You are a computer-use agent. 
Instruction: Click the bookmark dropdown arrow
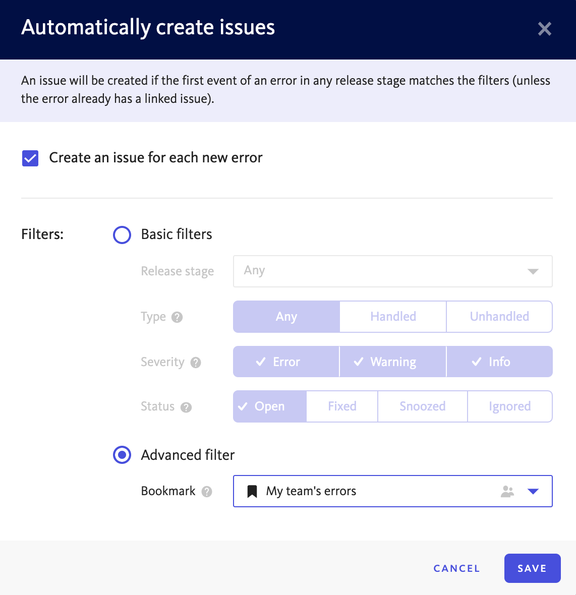tap(533, 492)
